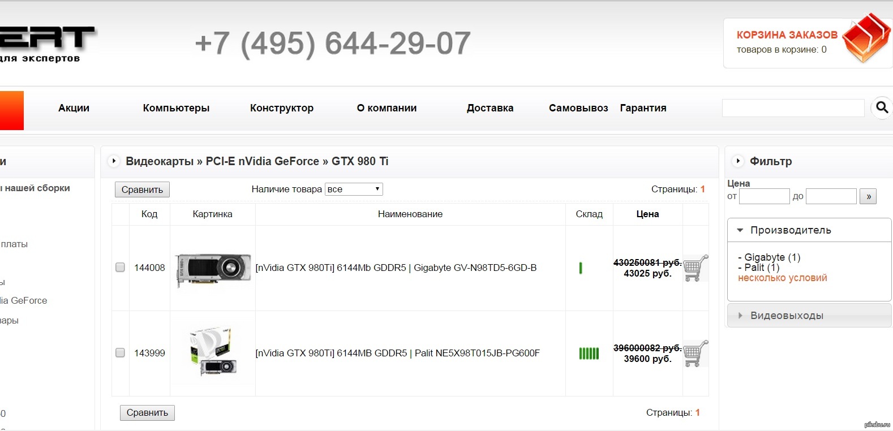Focus the site search input field
The width and height of the screenshot is (893, 431).
click(793, 108)
